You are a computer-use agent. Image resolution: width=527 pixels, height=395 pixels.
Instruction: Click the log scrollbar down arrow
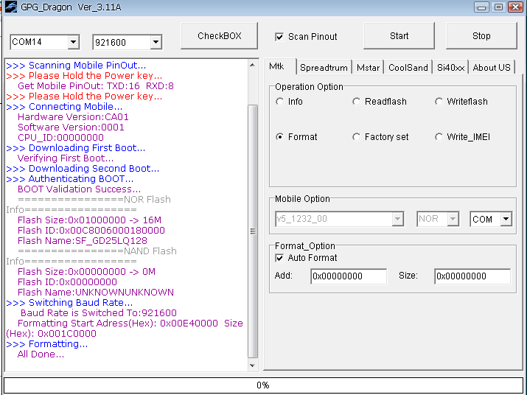click(253, 366)
